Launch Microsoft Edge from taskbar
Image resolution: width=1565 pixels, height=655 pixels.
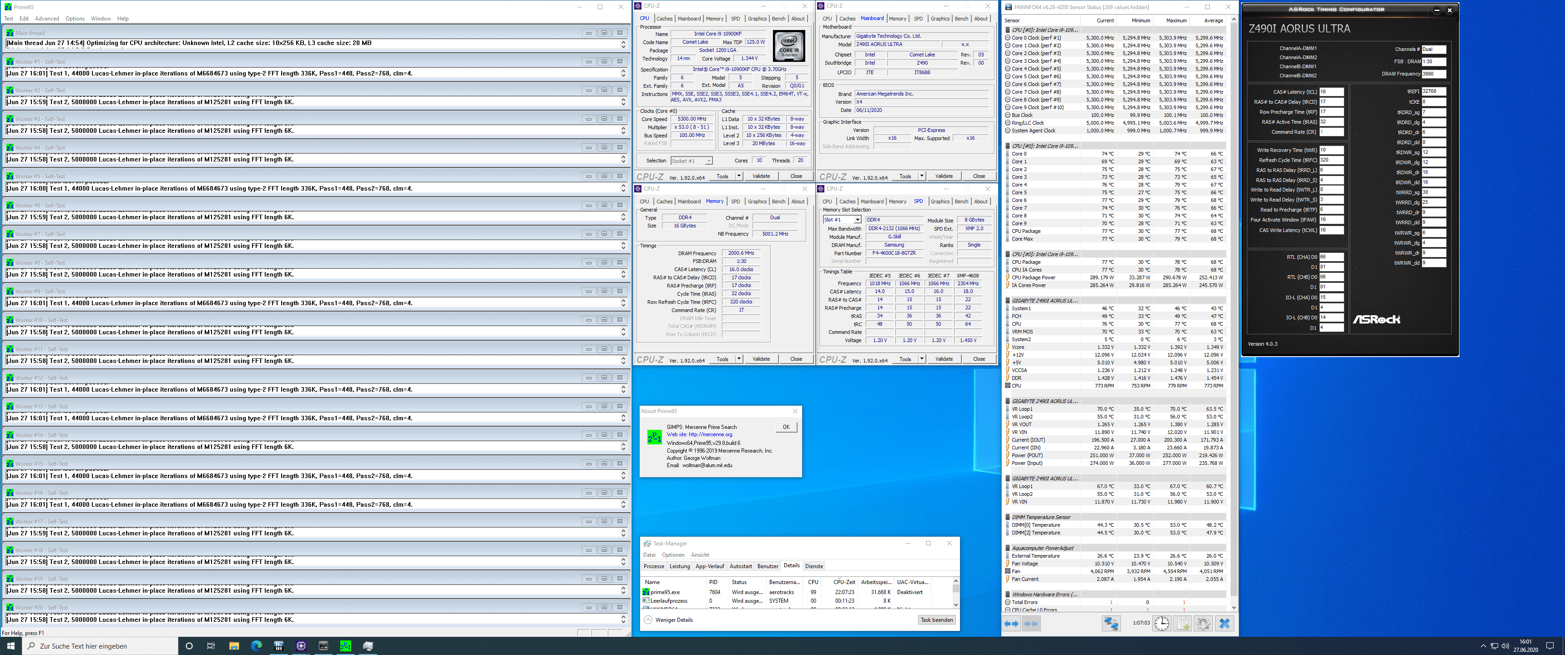pos(257,646)
